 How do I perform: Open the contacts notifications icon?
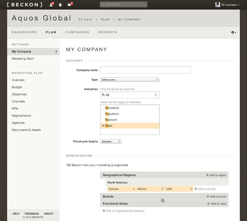tap(51, 5)
